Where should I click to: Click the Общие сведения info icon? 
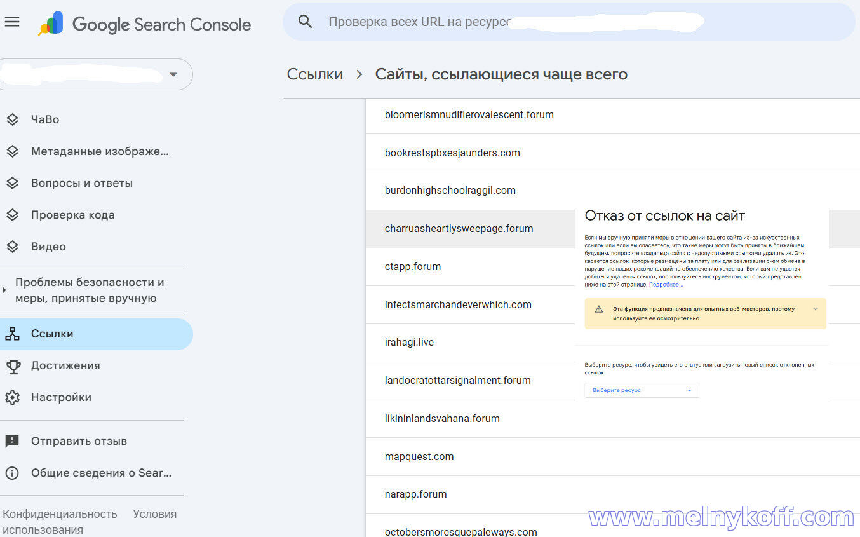(12, 473)
